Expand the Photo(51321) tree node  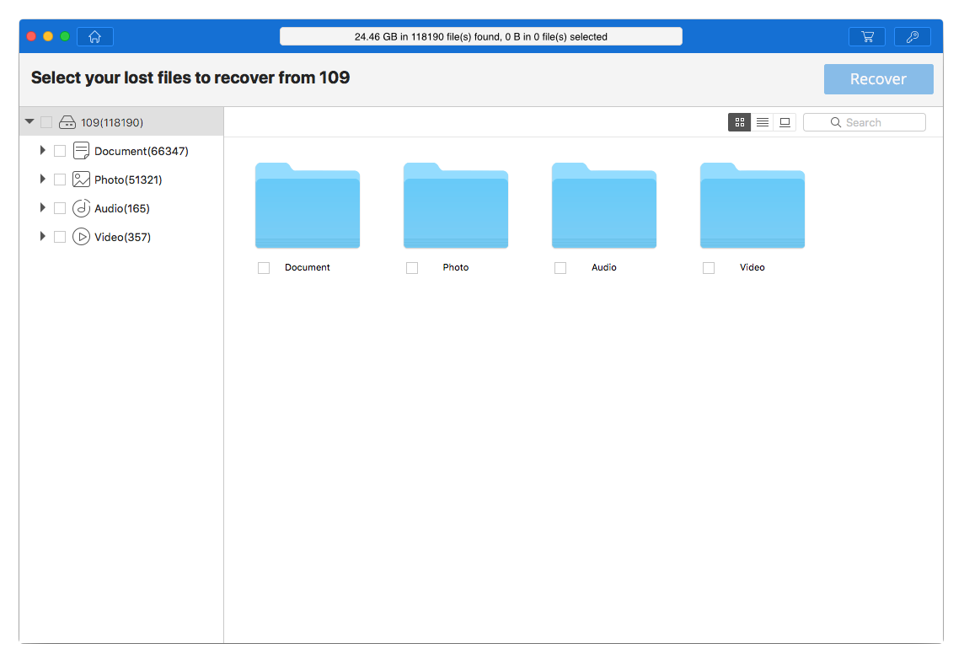click(x=42, y=179)
